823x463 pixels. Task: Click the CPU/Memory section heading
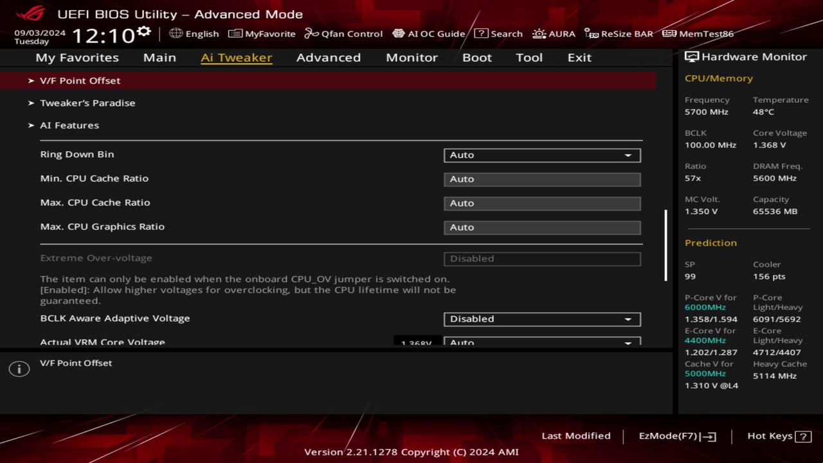(x=719, y=78)
